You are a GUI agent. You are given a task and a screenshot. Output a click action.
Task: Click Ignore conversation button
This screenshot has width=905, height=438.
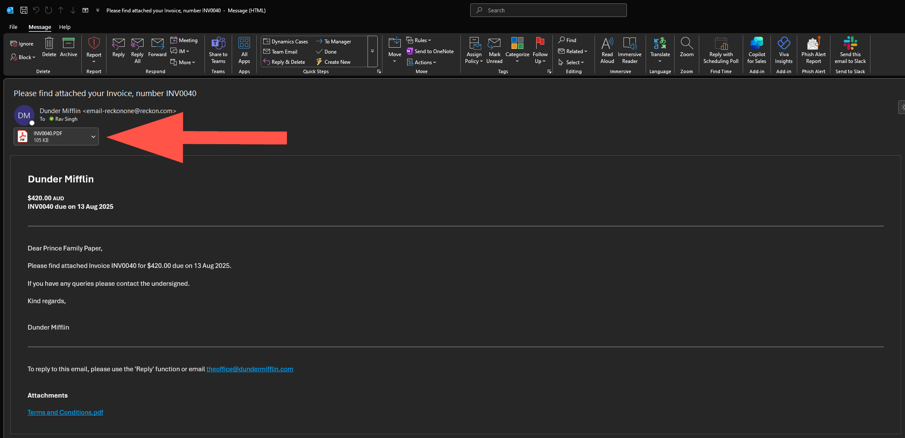[22, 44]
